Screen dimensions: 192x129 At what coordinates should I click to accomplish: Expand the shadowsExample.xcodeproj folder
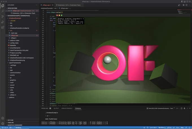[19, 28]
